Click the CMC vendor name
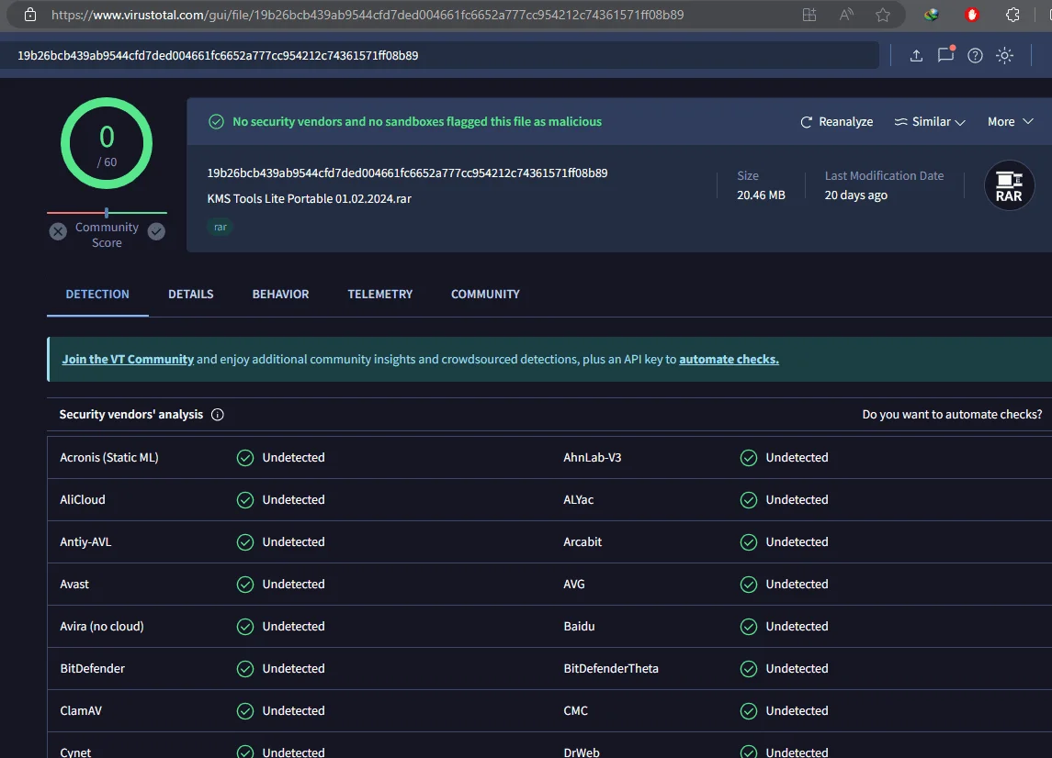This screenshot has width=1052, height=758. pos(576,711)
